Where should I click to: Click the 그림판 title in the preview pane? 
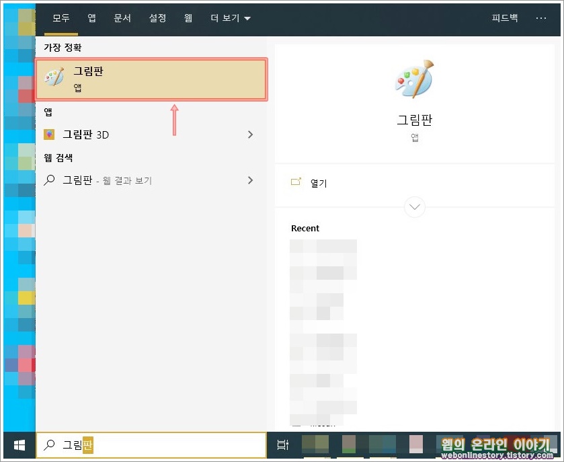[x=414, y=120]
